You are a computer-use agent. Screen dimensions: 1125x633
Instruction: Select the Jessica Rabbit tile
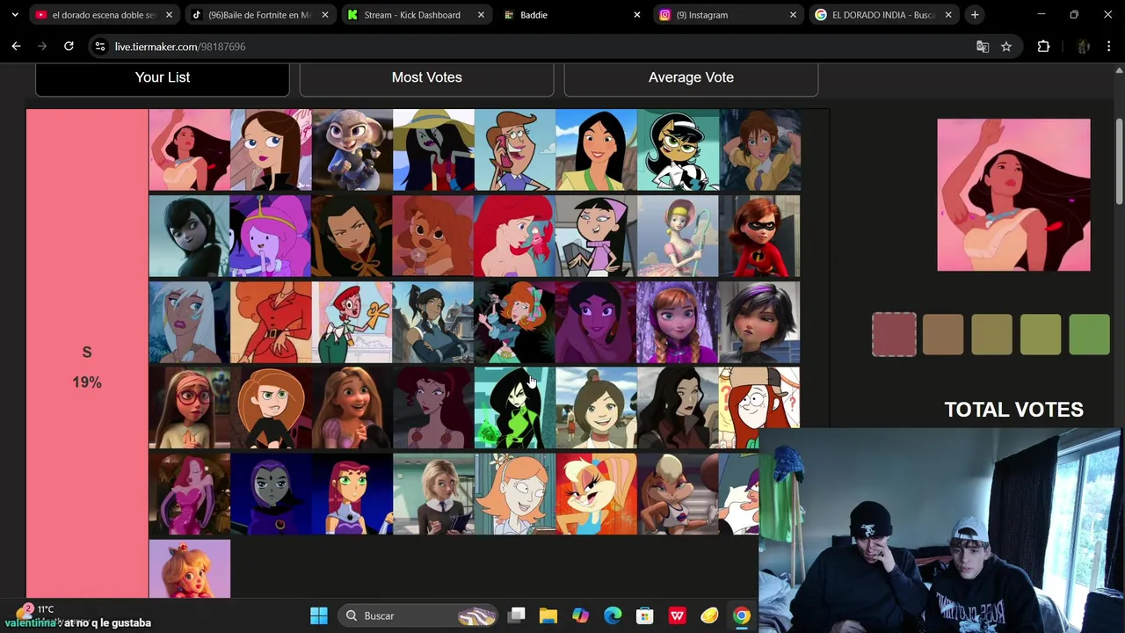(x=189, y=494)
